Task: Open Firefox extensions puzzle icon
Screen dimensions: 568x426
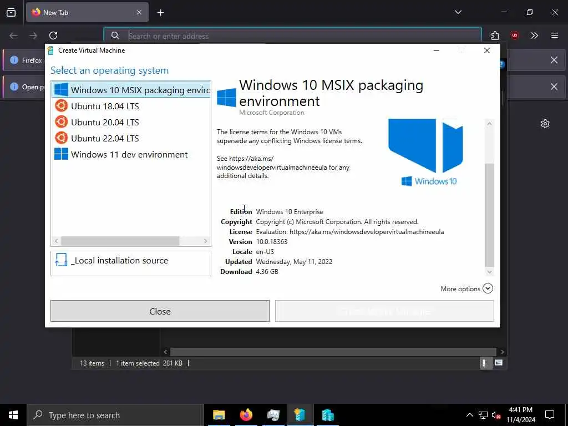Action: point(495,35)
